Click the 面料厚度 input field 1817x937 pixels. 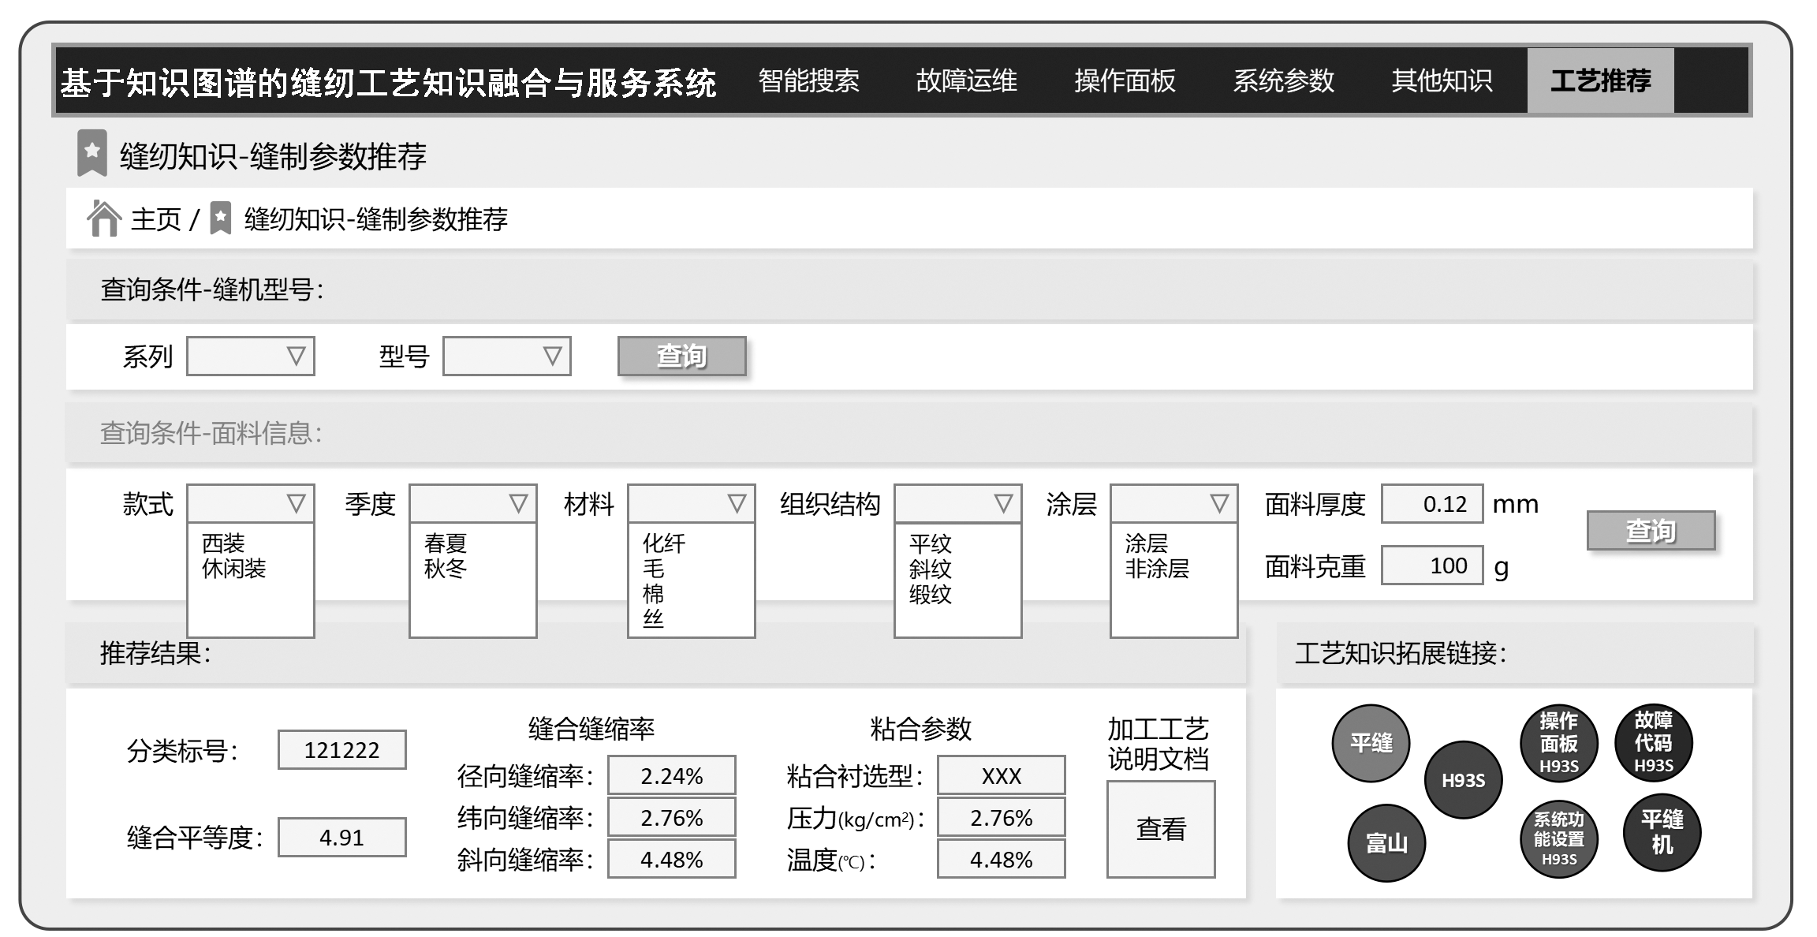(x=1431, y=504)
